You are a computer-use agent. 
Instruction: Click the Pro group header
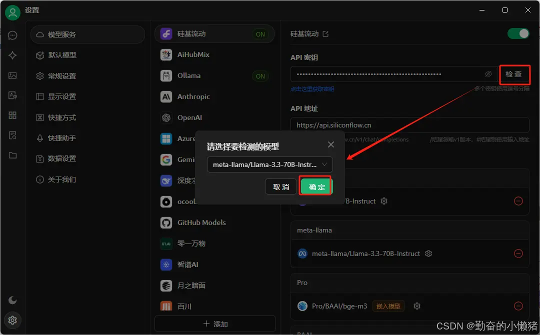pos(410,282)
